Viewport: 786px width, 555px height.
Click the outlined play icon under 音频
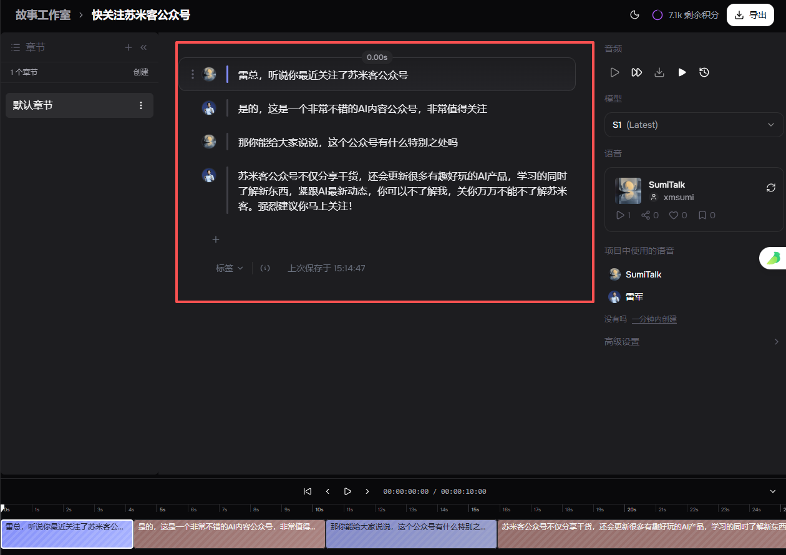614,72
